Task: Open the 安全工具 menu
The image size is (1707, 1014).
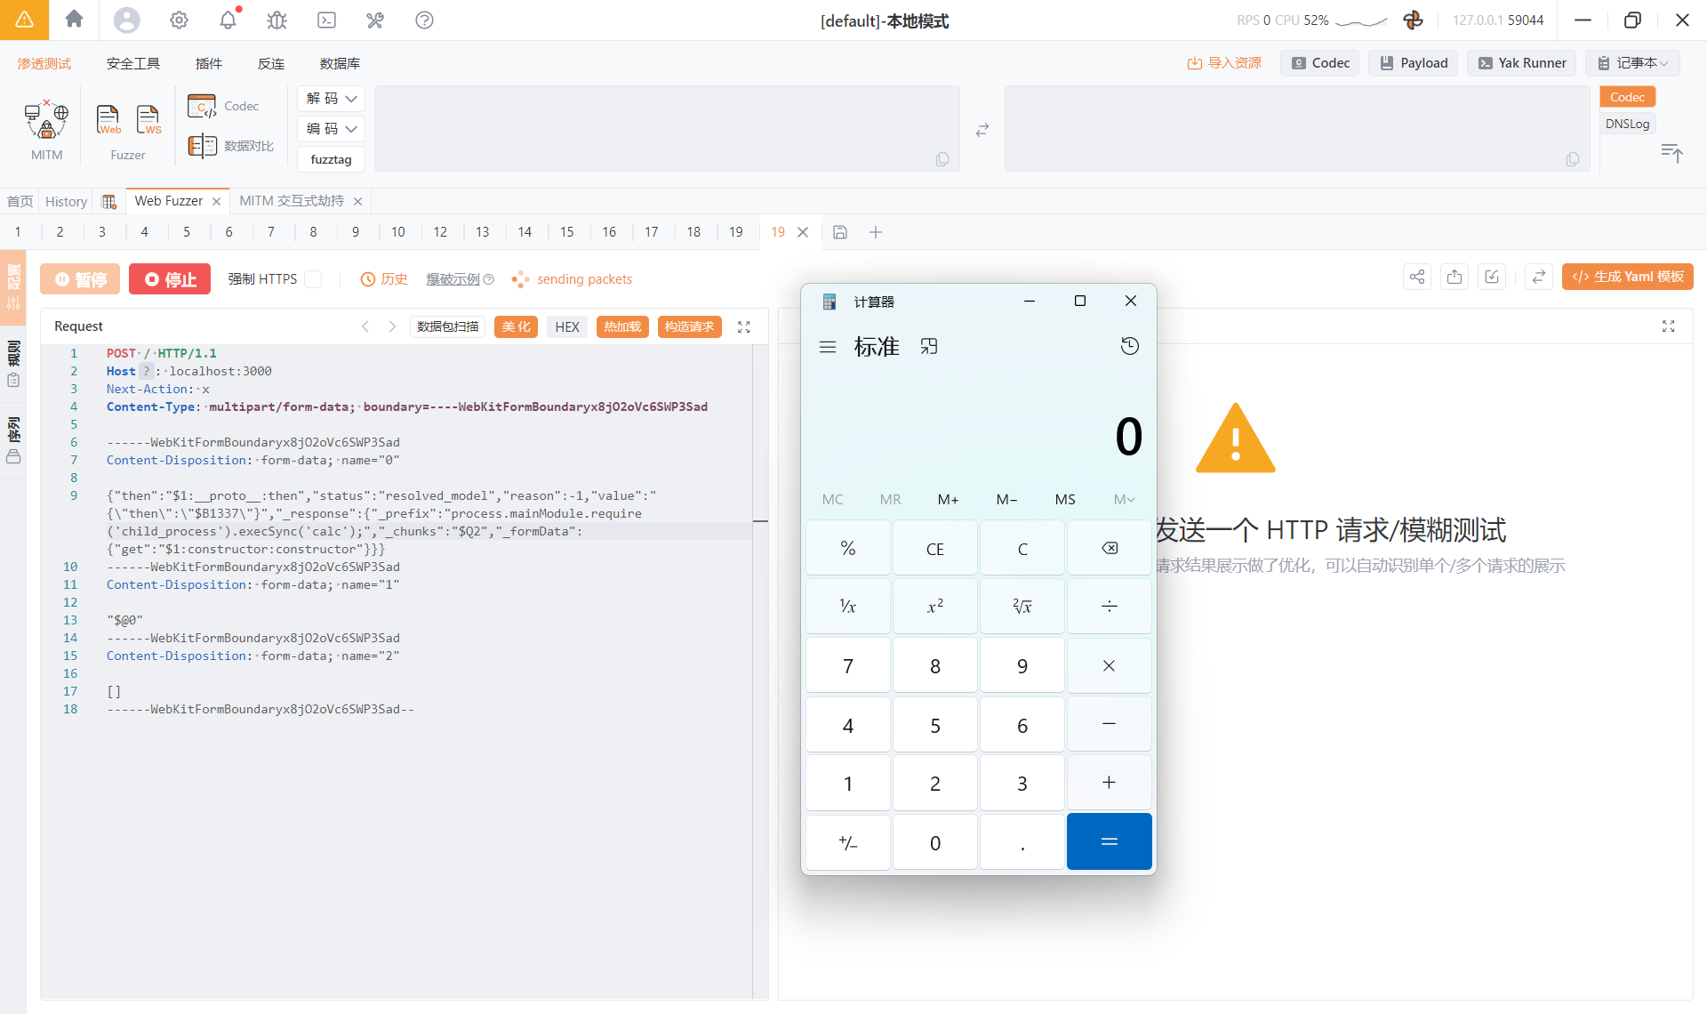Action: click(133, 63)
